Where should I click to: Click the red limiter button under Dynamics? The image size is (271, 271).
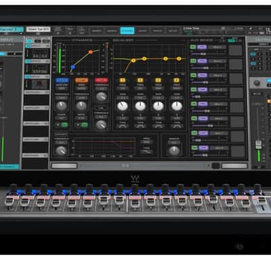tap(102, 81)
